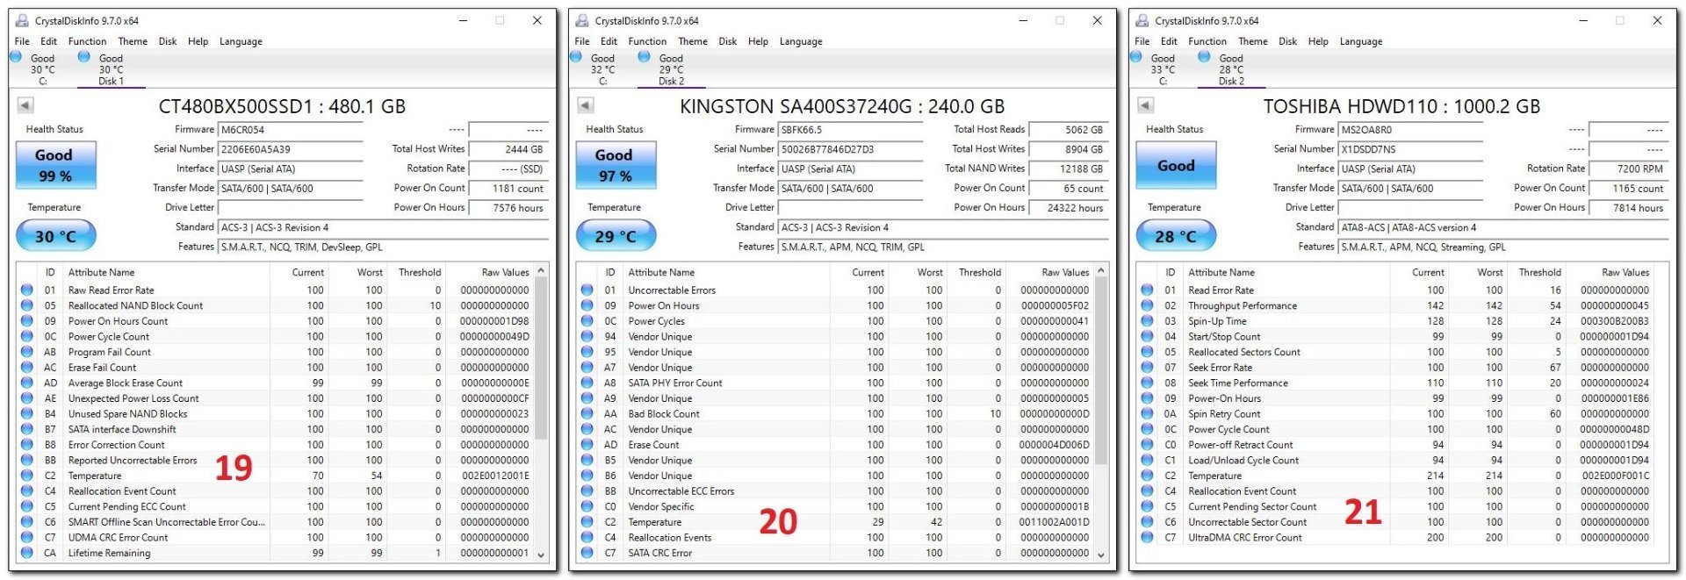Image resolution: width=1686 pixels, height=580 pixels.
Task: Click the SATA PHY Error Count status orb
Action: point(587,383)
